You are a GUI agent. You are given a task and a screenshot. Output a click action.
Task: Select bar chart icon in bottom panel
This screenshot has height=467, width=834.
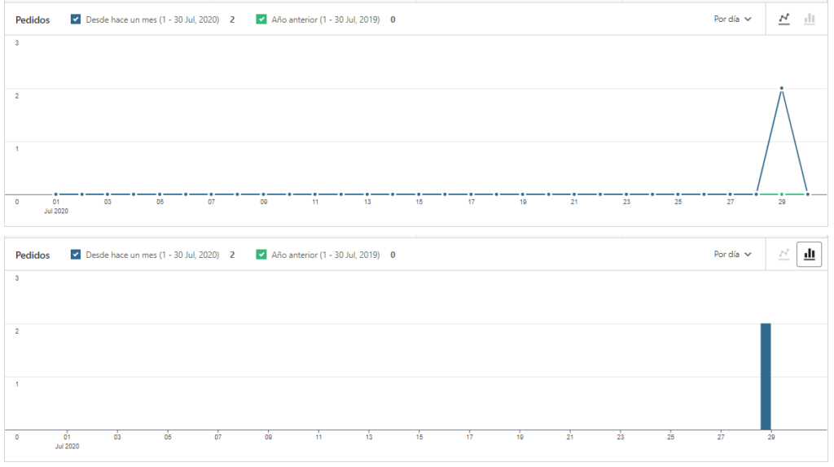pos(809,255)
